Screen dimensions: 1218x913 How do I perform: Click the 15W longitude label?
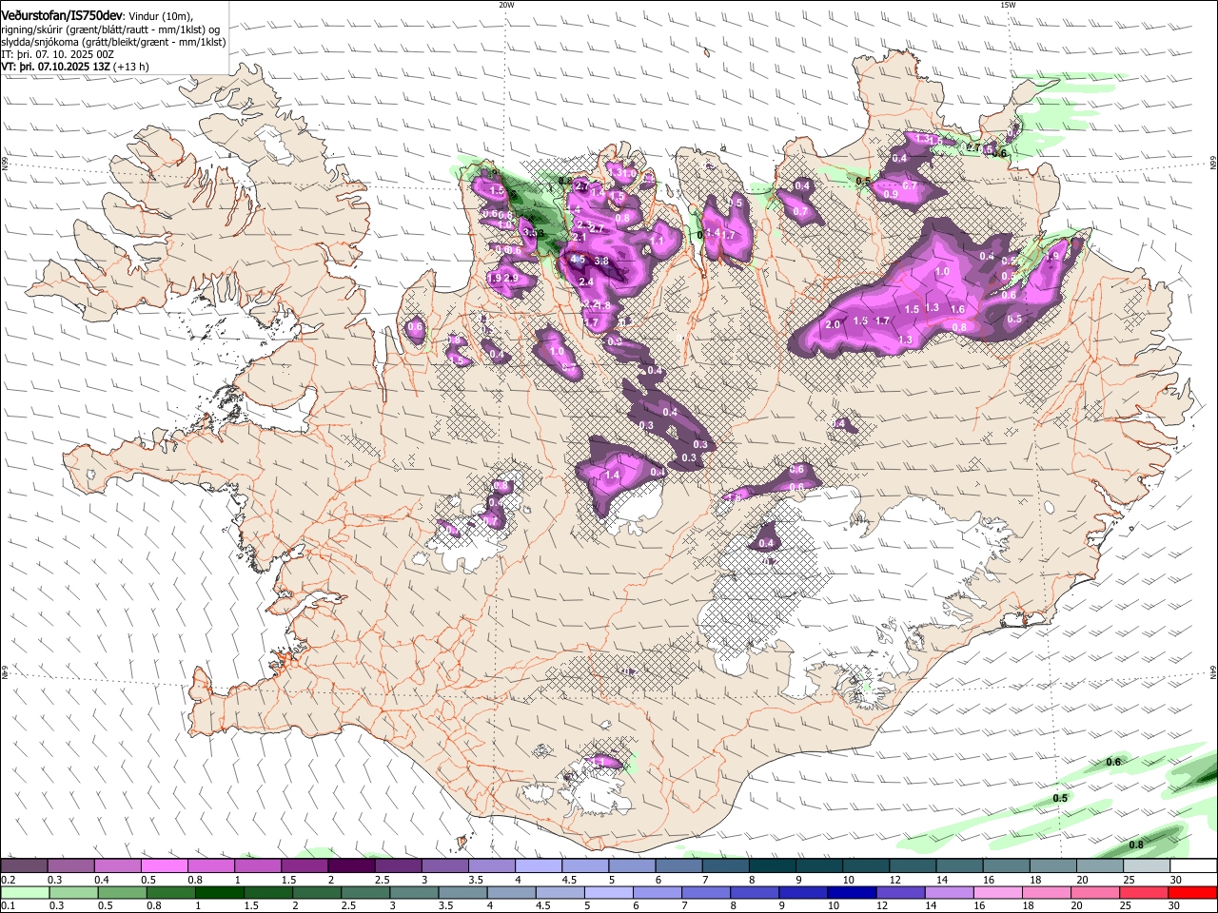coord(1008,5)
